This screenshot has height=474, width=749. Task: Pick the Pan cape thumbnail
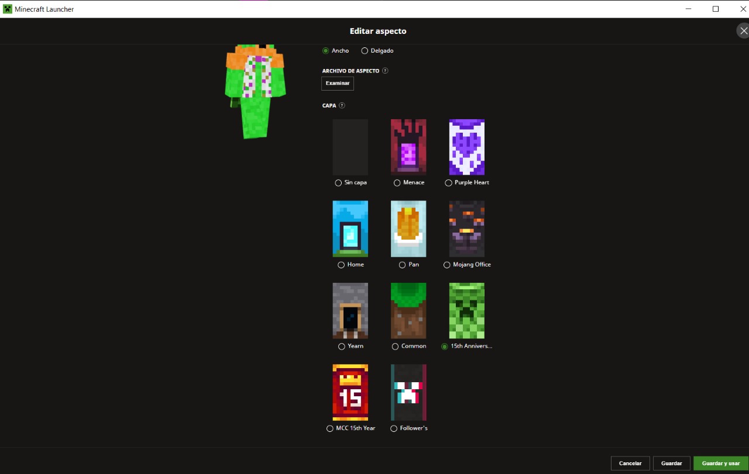point(408,229)
